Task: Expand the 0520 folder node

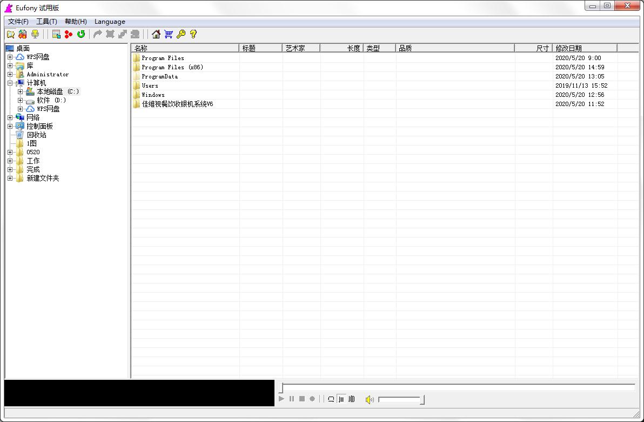Action: (x=10, y=152)
